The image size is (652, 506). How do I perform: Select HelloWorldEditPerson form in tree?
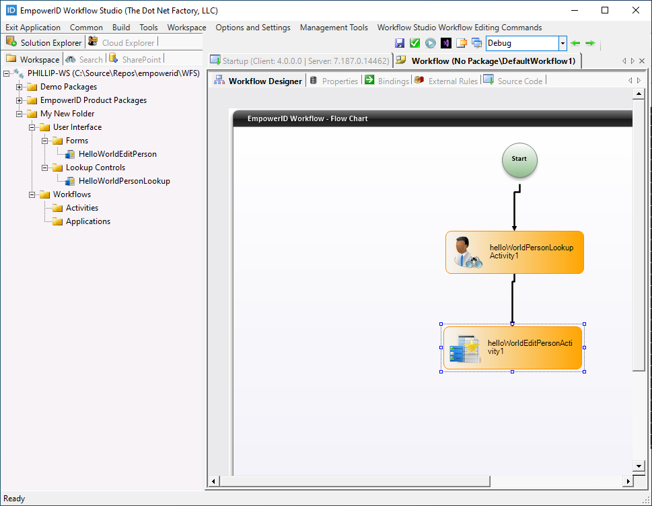tap(117, 154)
